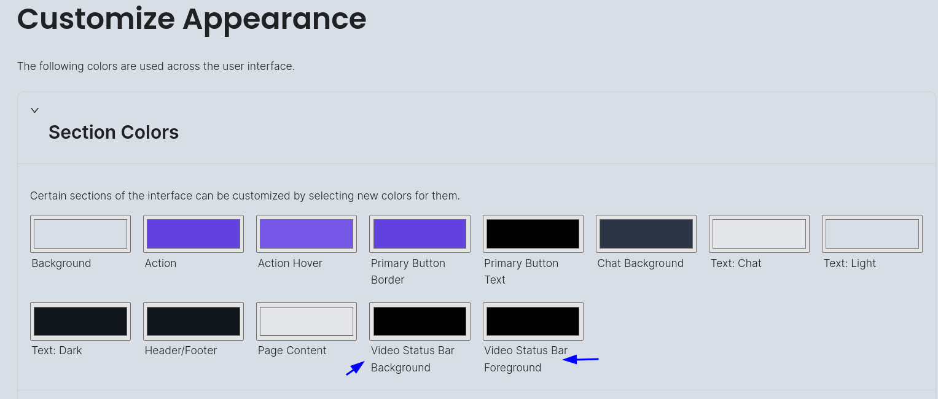Image resolution: width=938 pixels, height=399 pixels.
Task: Click the Customize Appearance page title
Action: [x=191, y=19]
